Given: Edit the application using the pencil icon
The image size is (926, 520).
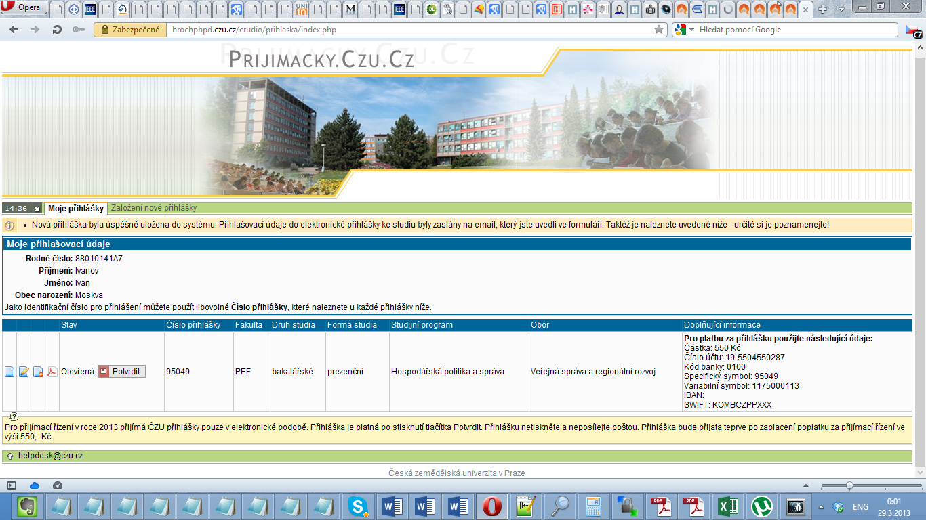Looking at the screenshot, I should point(24,372).
